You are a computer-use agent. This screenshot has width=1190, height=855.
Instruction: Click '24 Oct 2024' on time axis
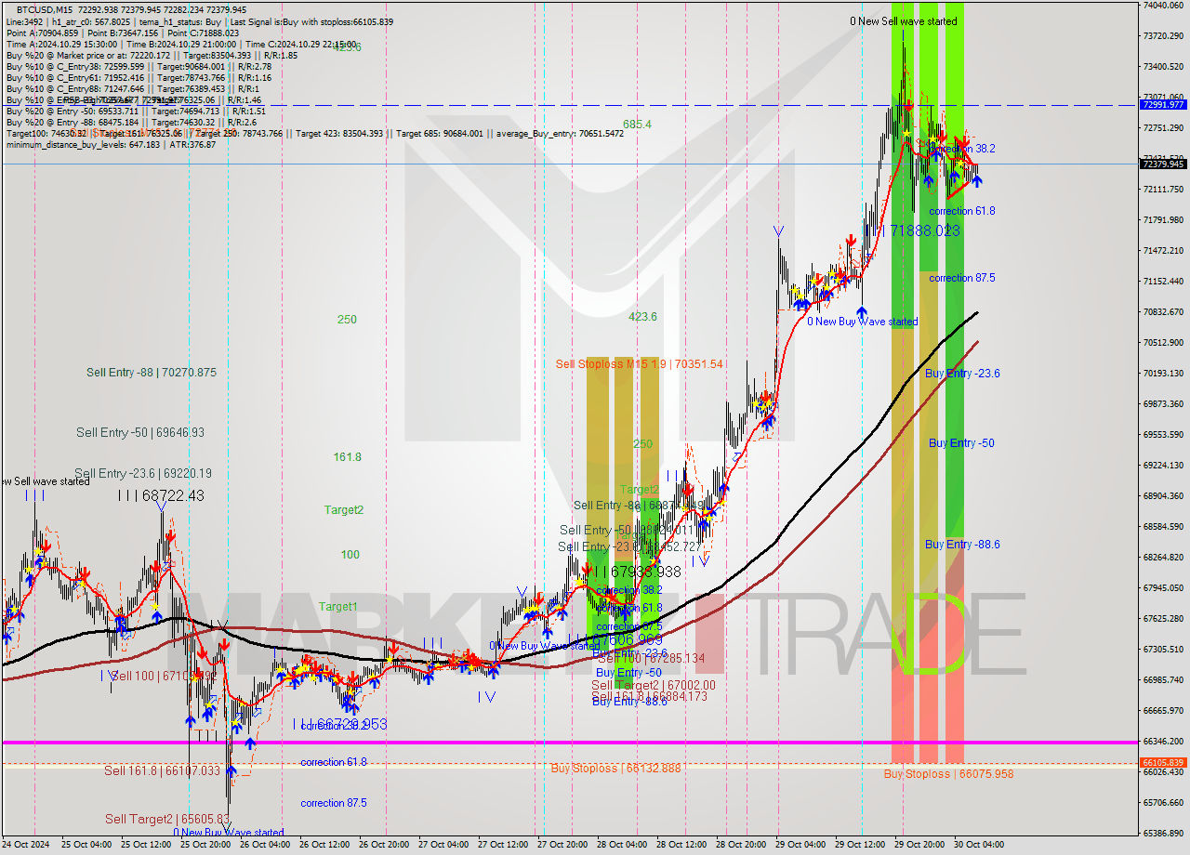click(27, 845)
